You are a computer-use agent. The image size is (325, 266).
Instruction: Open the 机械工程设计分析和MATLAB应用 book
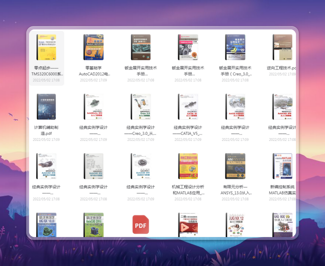point(188,166)
